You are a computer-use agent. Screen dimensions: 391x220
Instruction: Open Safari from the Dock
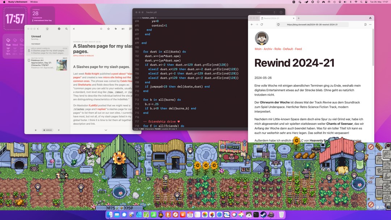(219, 215)
